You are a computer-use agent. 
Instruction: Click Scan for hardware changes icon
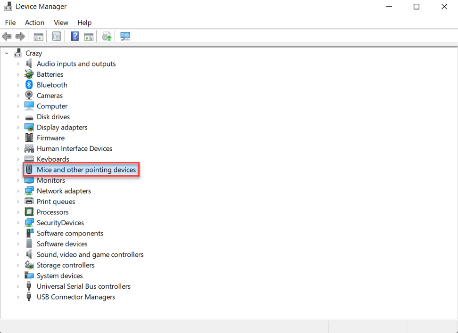pyautogui.click(x=125, y=37)
